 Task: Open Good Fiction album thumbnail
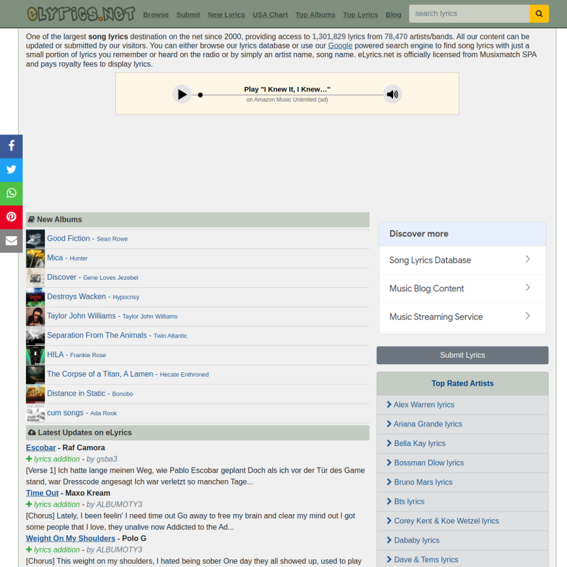(35, 239)
